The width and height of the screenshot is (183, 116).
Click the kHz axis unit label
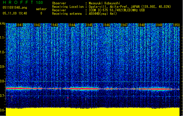pyautogui.click(x=3, y=23)
